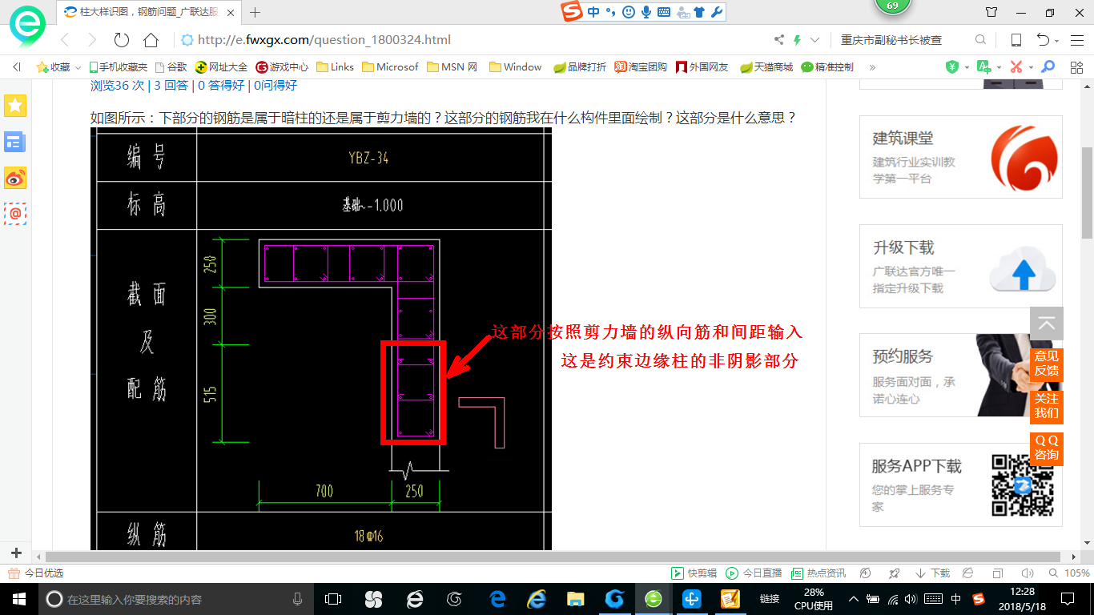The width and height of the screenshot is (1094, 615).
Task: Select the 柱大样识图 browser tab
Action: click(151, 12)
